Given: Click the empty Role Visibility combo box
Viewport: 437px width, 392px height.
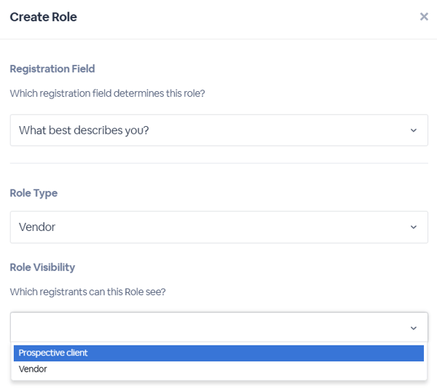Looking at the screenshot, I should tap(219, 327).
